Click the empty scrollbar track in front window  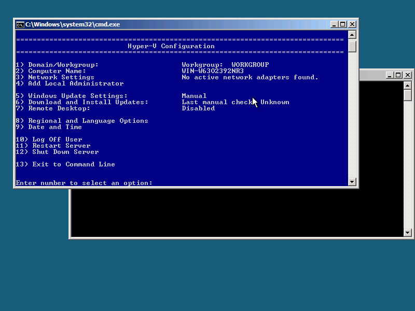(x=352, y=114)
